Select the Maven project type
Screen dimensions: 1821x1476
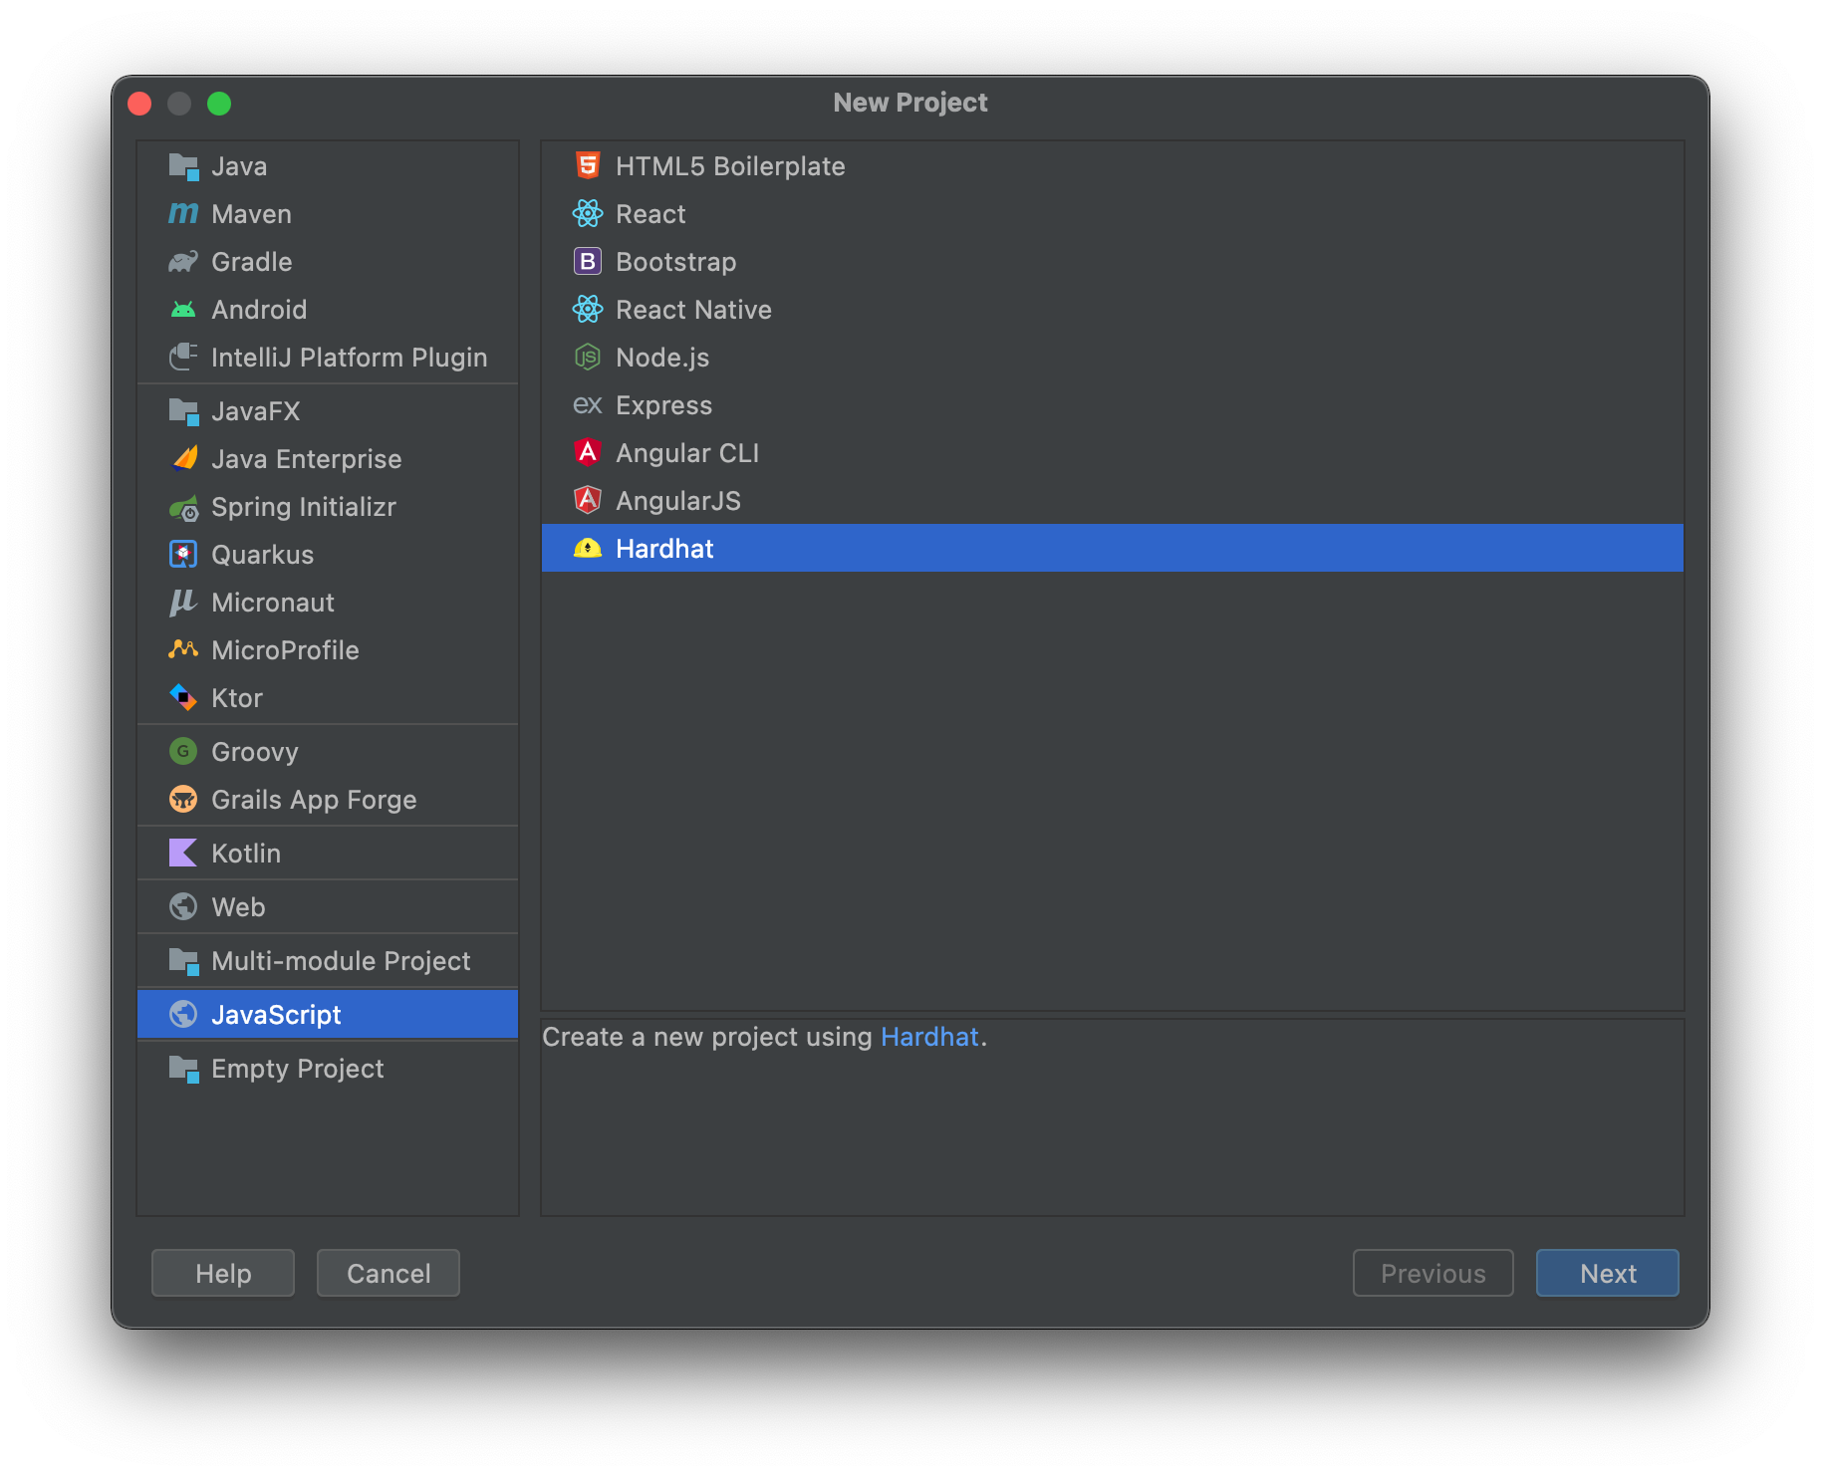click(328, 214)
